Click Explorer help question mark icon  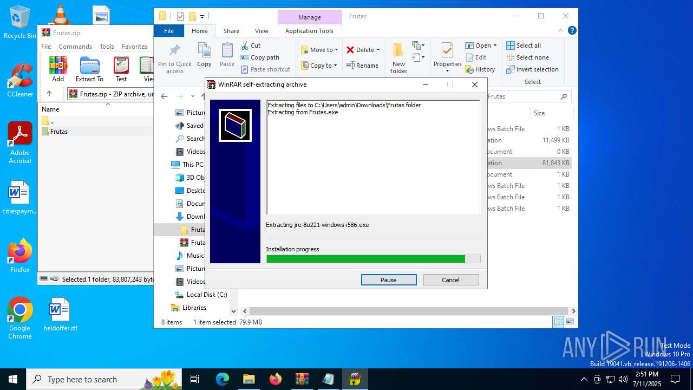[x=572, y=31]
